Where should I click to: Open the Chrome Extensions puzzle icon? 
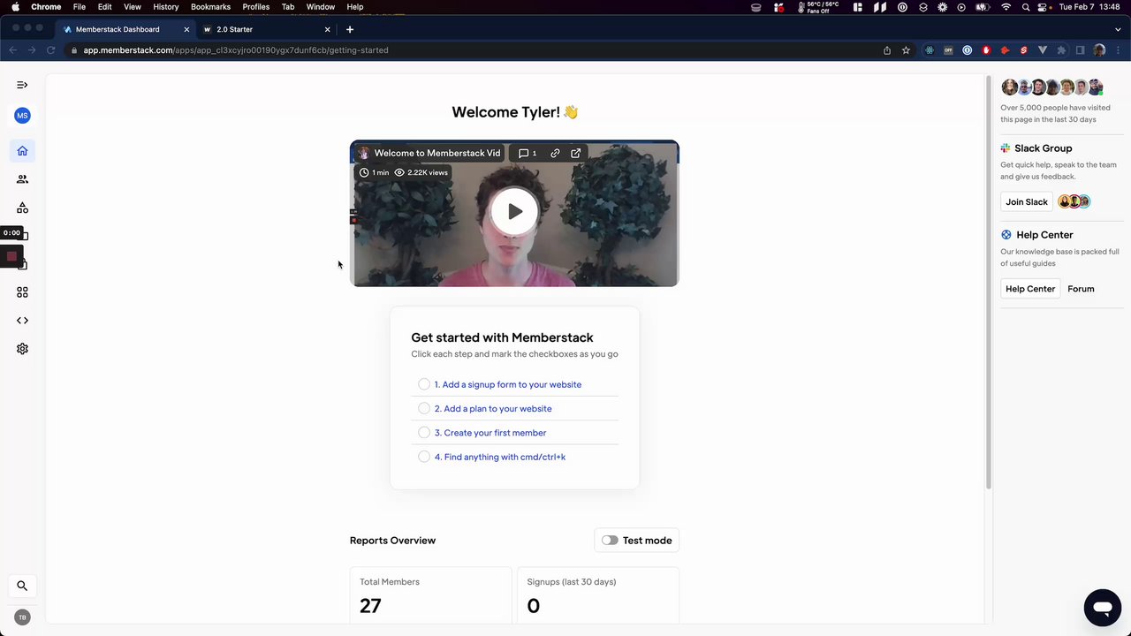[x=1061, y=50]
